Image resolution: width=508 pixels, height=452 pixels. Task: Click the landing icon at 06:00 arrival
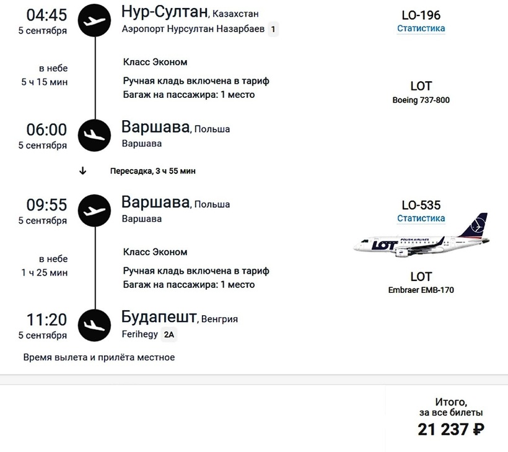pyautogui.click(x=94, y=134)
